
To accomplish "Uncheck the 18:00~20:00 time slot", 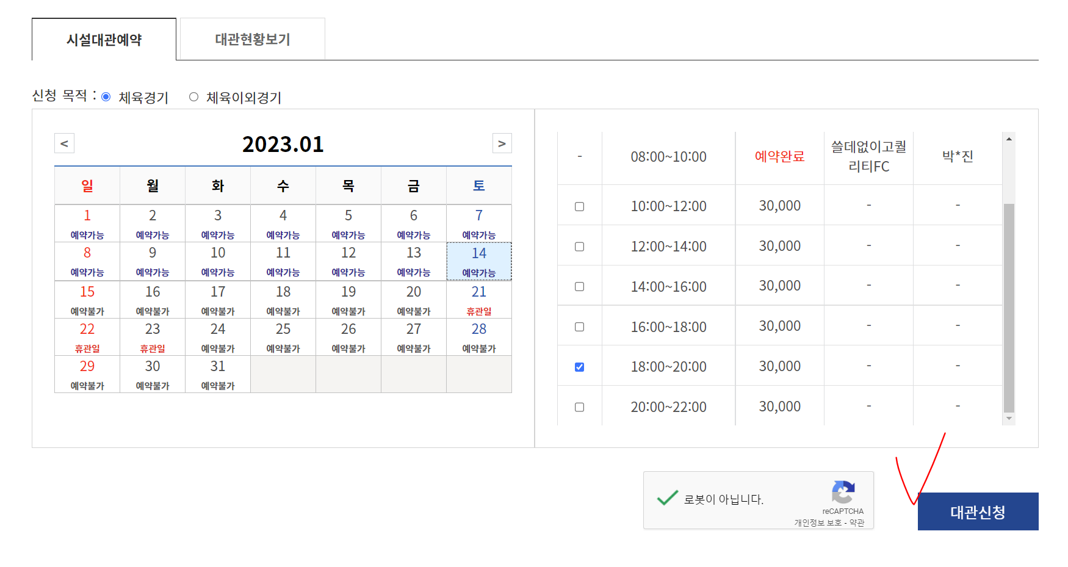I will (x=579, y=367).
